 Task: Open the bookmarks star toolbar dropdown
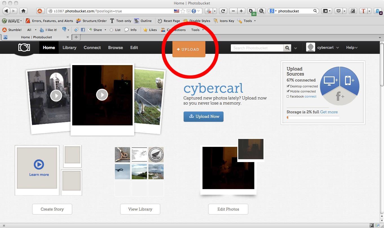pyautogui.click(x=327, y=11)
